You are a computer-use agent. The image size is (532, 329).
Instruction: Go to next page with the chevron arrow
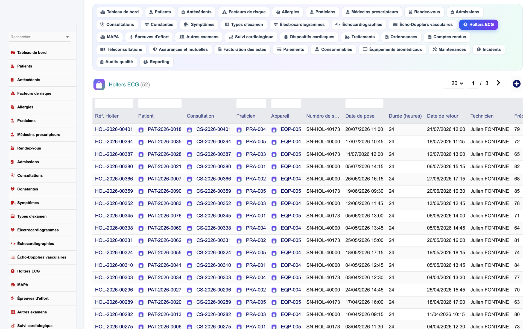pyautogui.click(x=498, y=83)
